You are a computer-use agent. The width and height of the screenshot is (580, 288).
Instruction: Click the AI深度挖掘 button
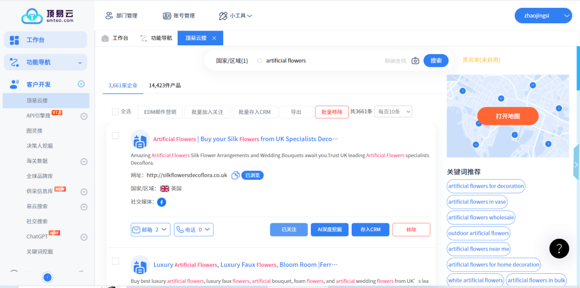coord(329,230)
